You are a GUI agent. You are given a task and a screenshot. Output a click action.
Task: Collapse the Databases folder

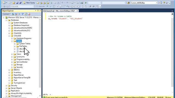6,20
